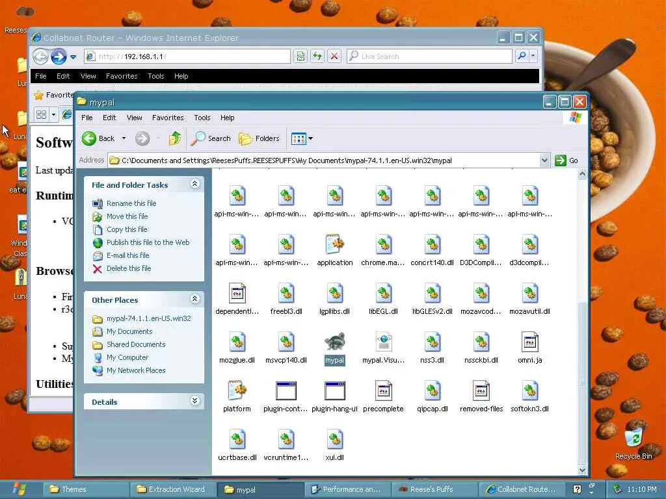Select the mozglue.dll file icon
This screenshot has width=666, height=499.
click(237, 342)
